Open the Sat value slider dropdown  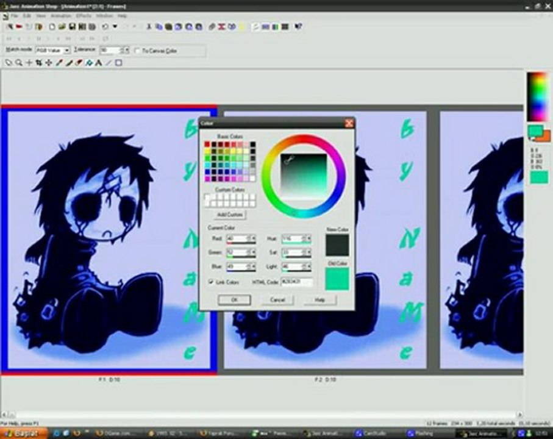pyautogui.click(x=309, y=252)
